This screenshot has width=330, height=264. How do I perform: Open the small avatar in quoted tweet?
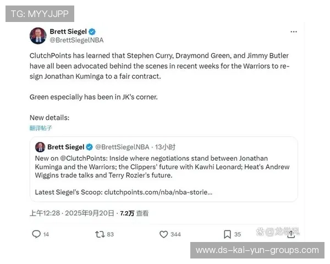coord(40,147)
